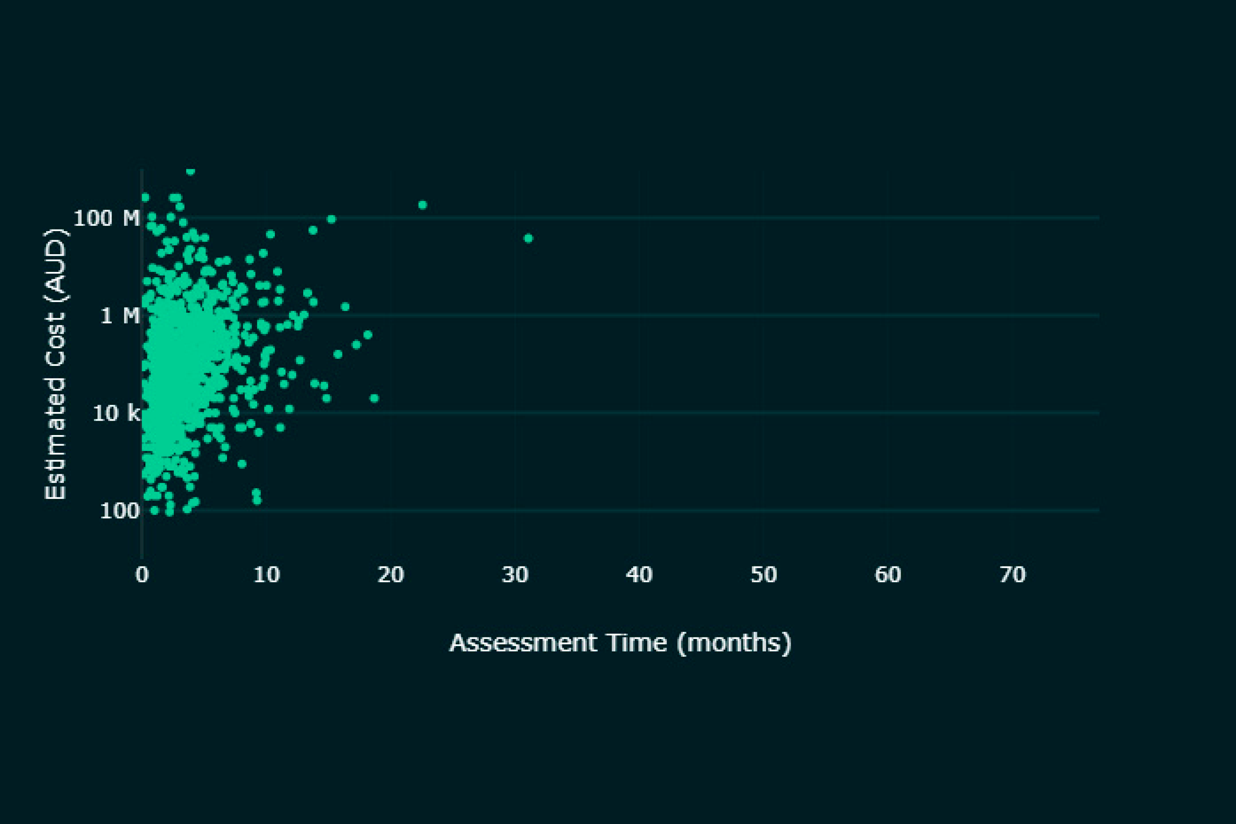The height and width of the screenshot is (824, 1236).
Task: Click the '40' x-axis tick label
Action: coord(639,575)
